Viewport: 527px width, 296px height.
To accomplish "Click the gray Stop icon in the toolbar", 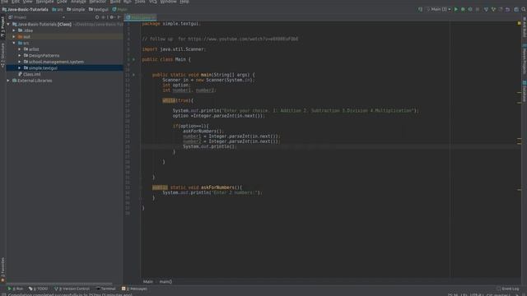I will pyautogui.click(x=478, y=9).
